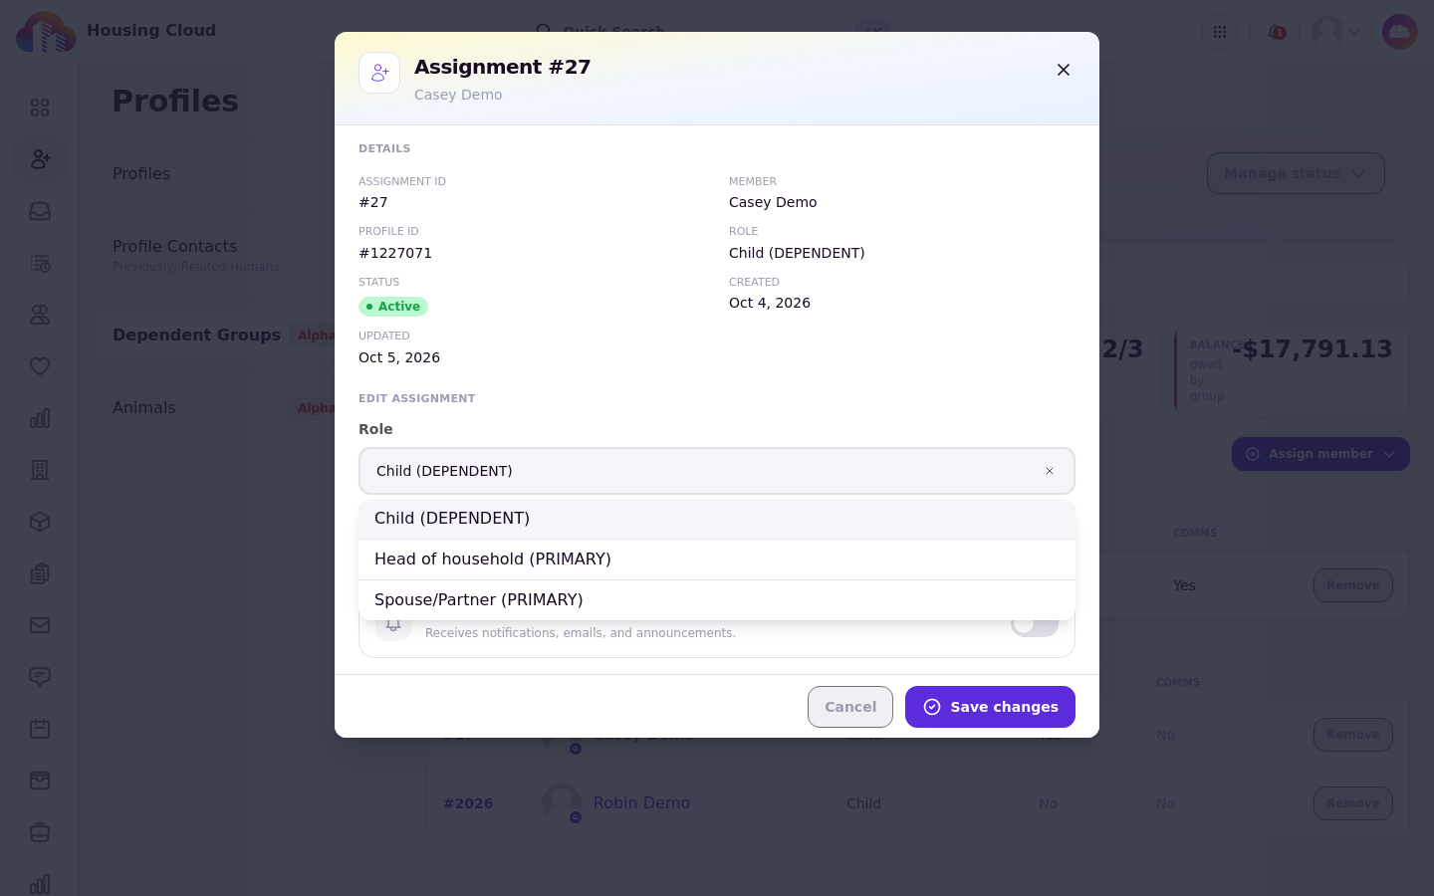1434x896 pixels.
Task: Open the mail envelope icon in sidebar
Action: coord(40,625)
